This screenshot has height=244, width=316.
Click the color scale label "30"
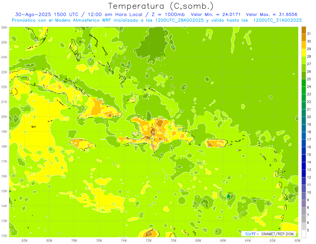click(309, 41)
